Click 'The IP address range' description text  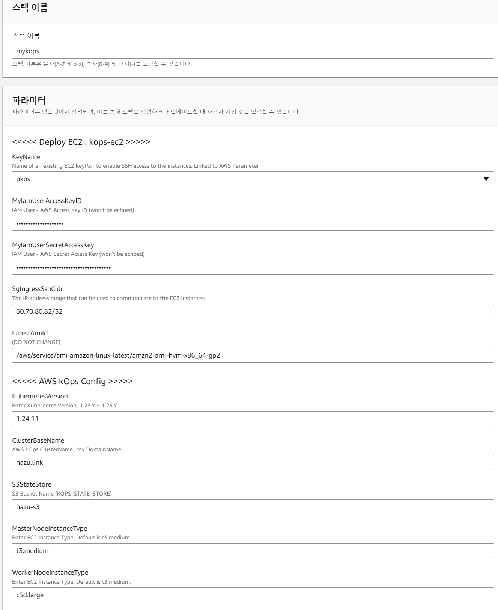click(108, 298)
